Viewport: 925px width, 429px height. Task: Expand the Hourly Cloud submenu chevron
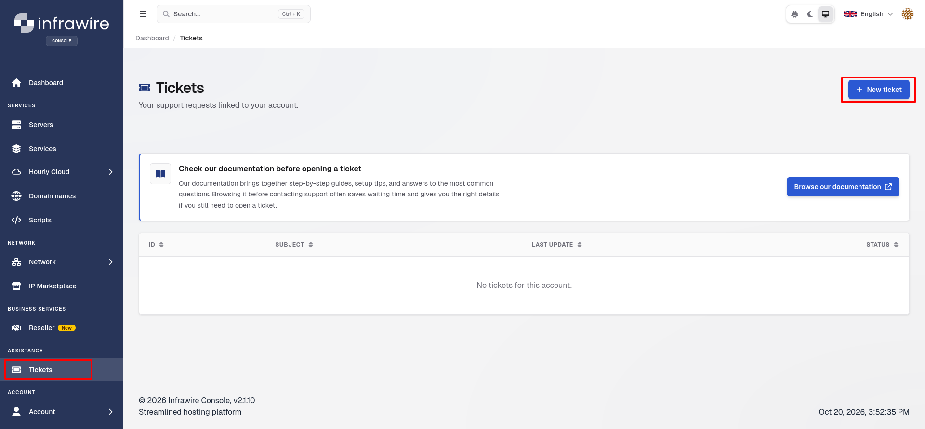pyautogui.click(x=111, y=172)
